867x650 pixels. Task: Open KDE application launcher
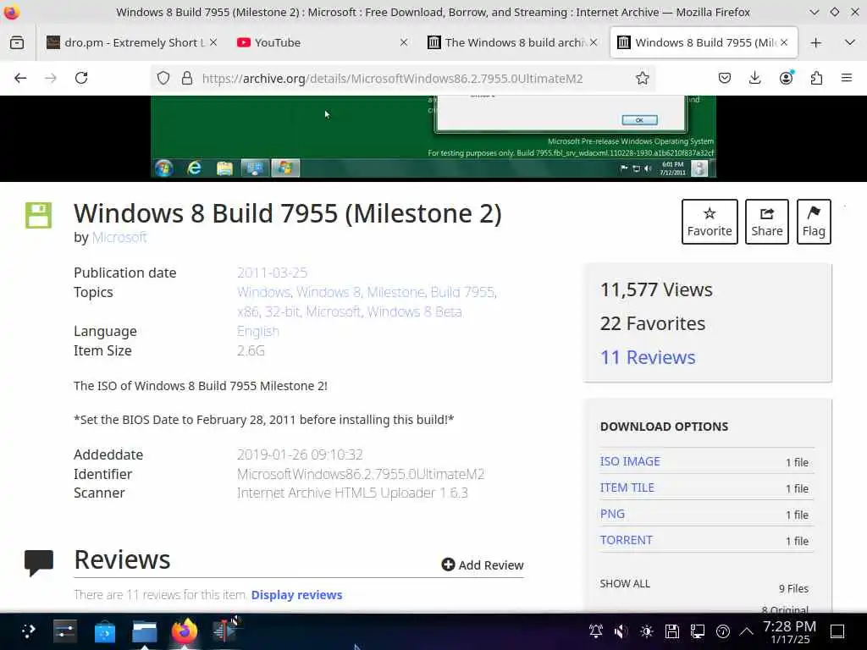click(28, 631)
